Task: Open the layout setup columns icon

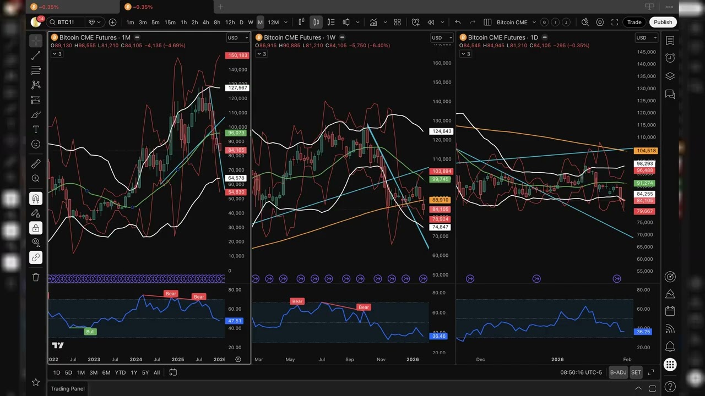Action: coord(487,22)
